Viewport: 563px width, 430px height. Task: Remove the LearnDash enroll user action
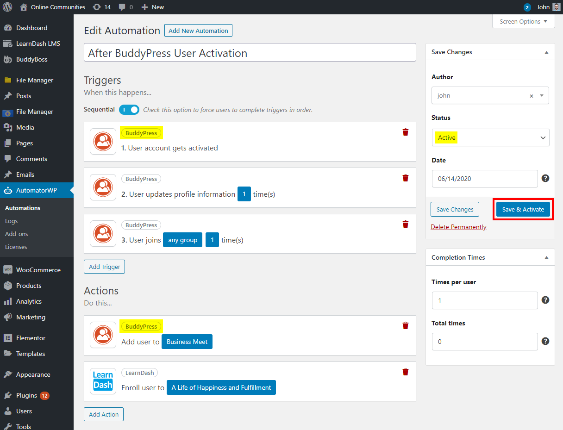(x=406, y=372)
